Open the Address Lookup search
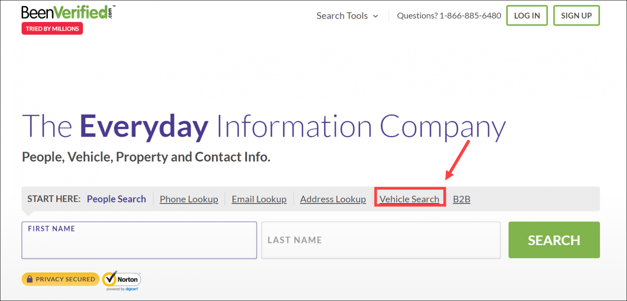 click(333, 199)
